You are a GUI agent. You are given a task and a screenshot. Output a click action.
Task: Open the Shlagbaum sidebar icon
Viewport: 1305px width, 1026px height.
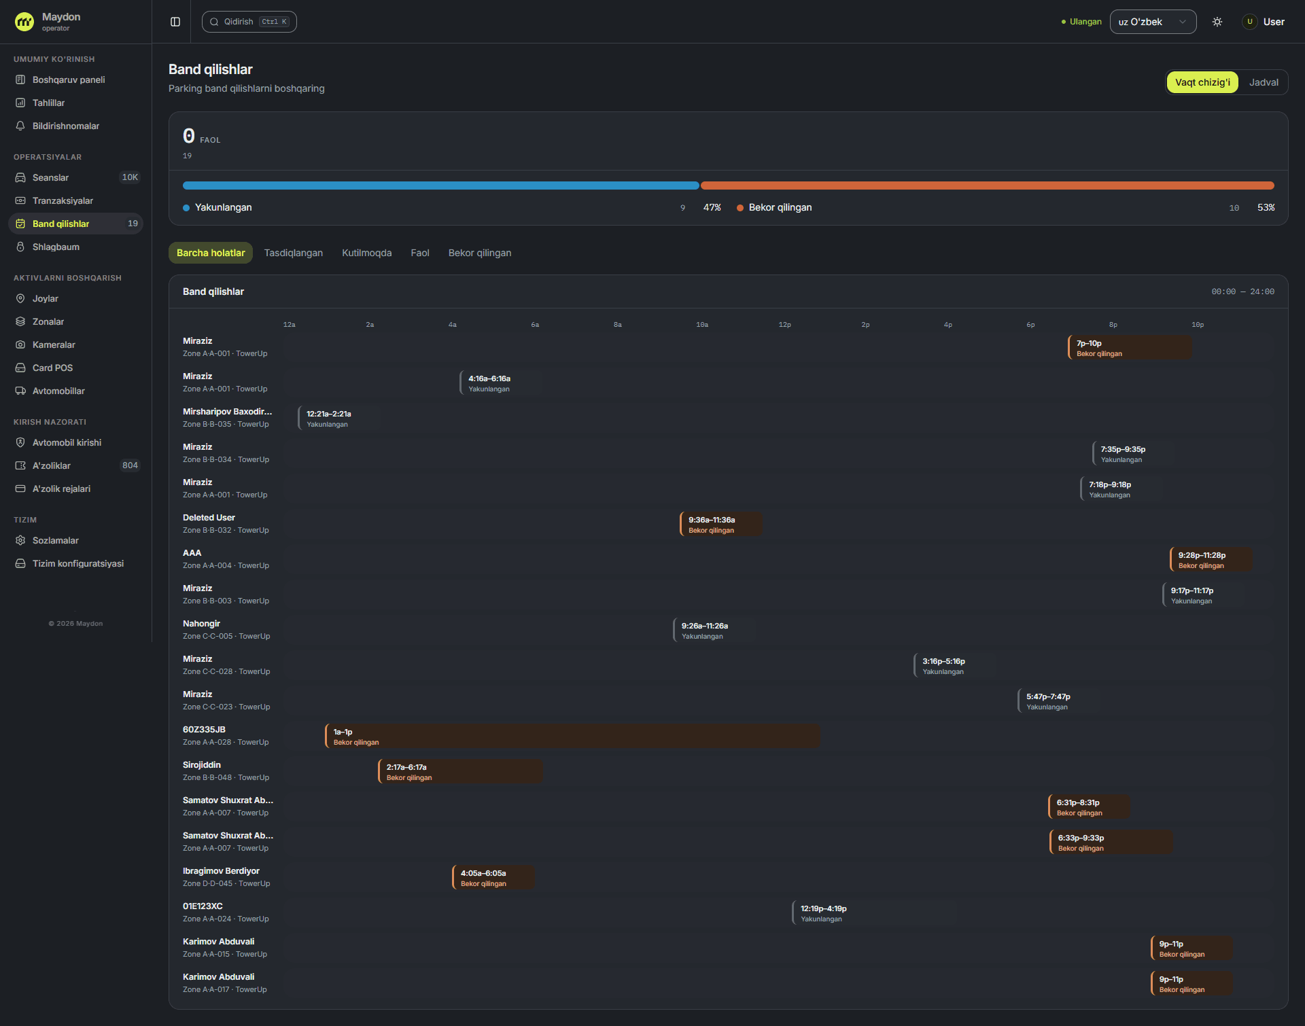click(x=20, y=247)
